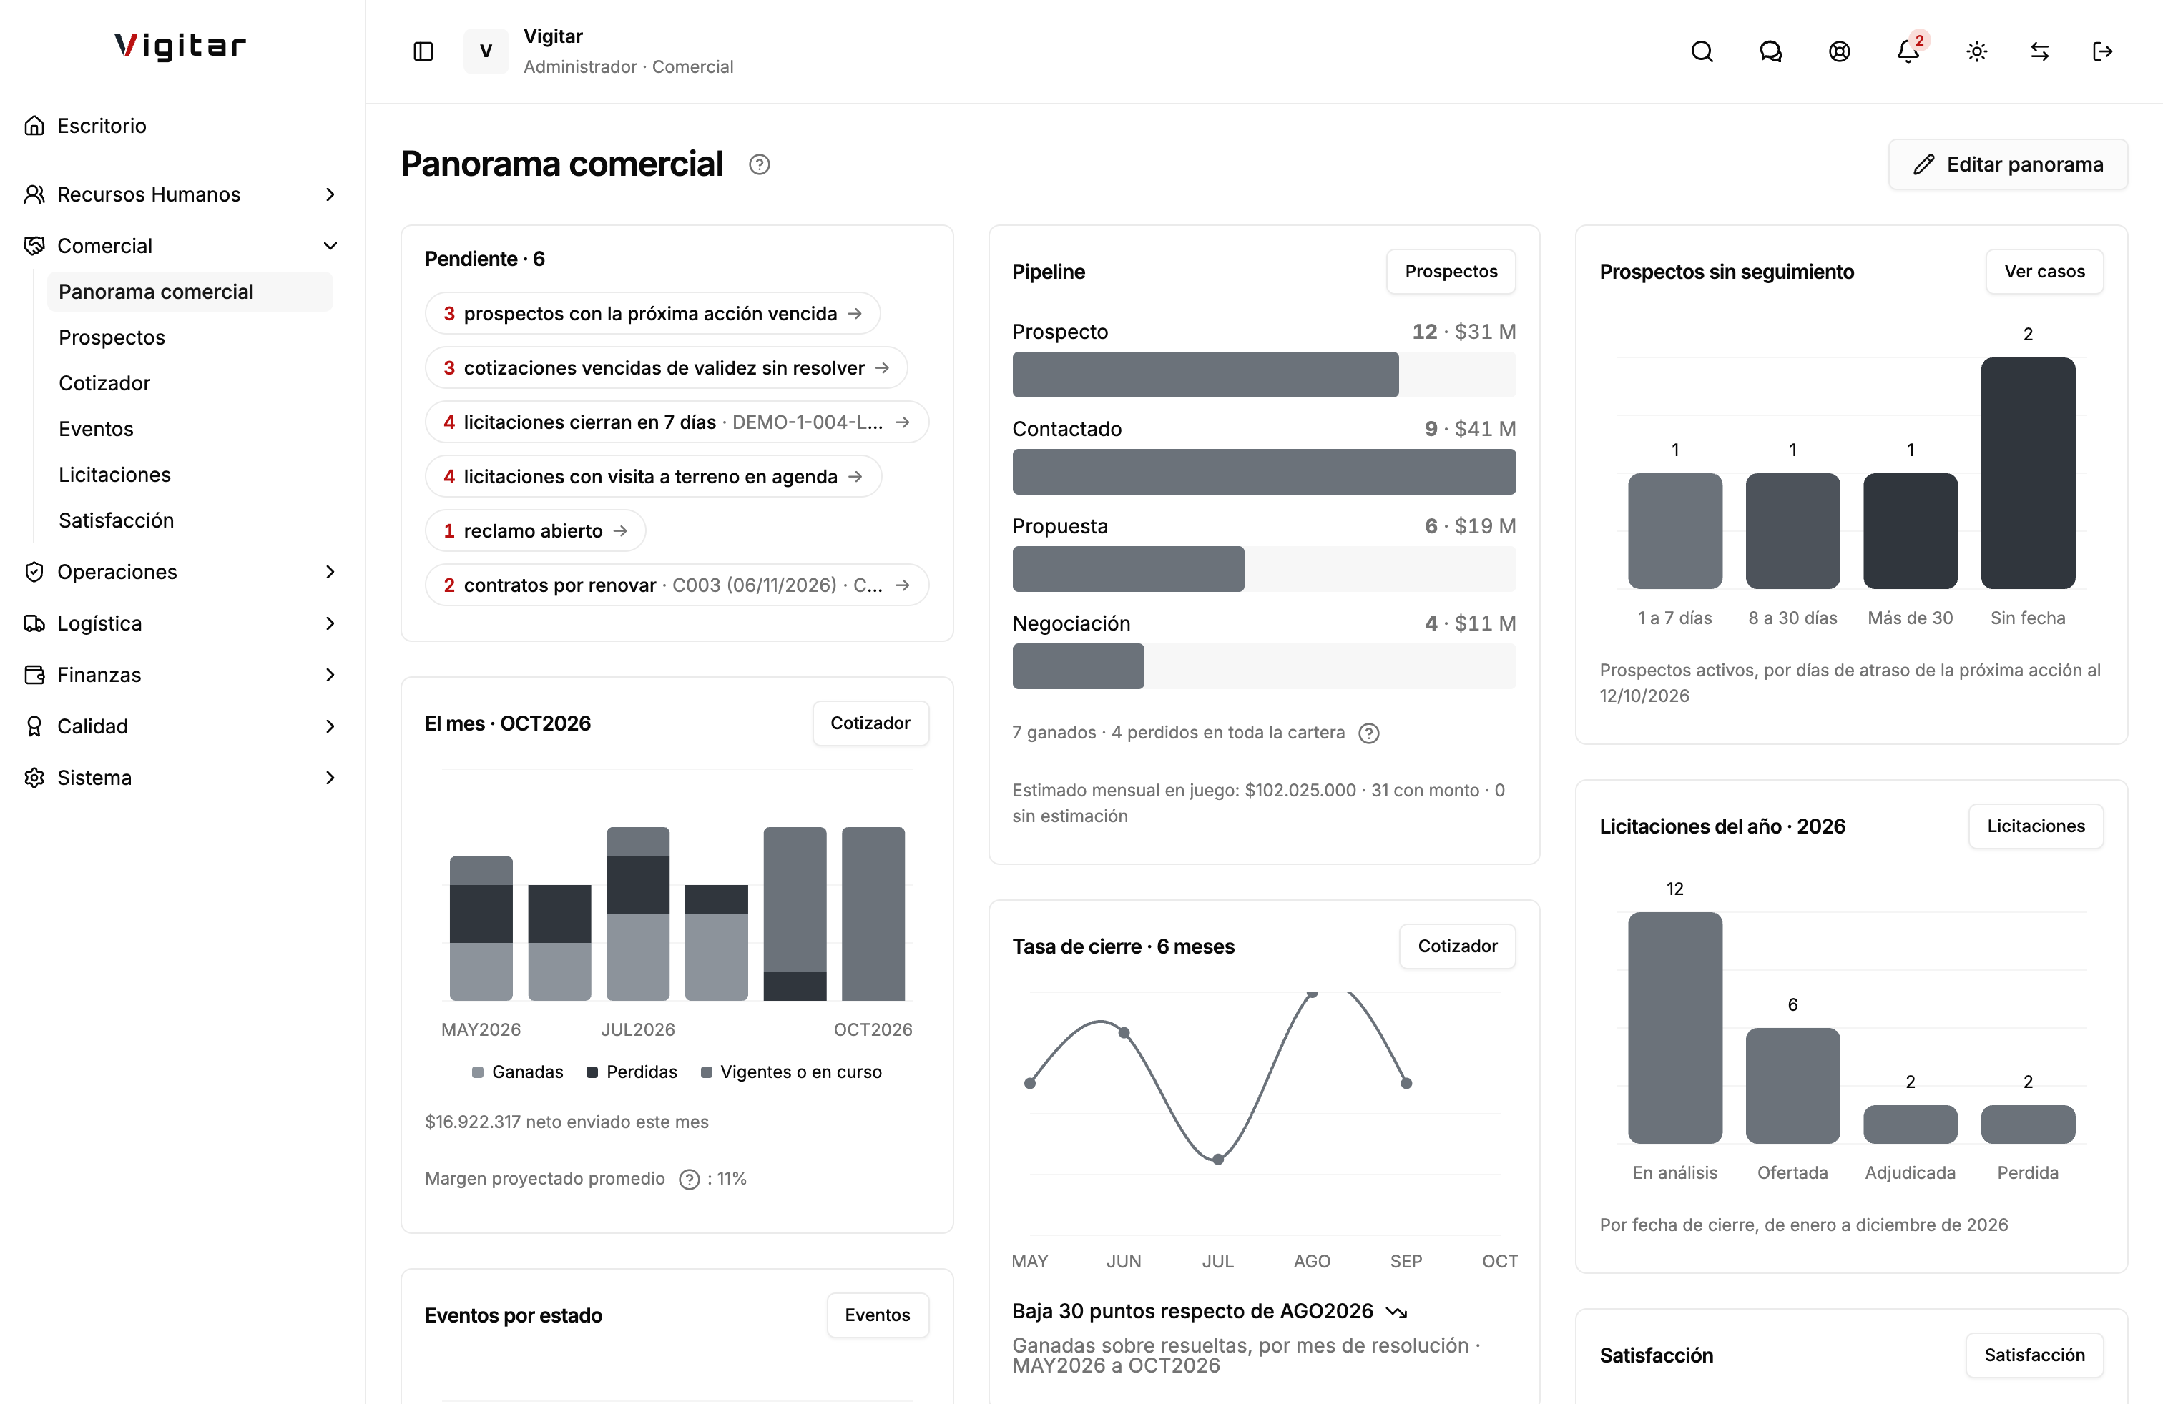Viewport: 2163px width, 1404px height.
Task: Click Prospectos button in Pipeline card
Action: [x=1451, y=272]
